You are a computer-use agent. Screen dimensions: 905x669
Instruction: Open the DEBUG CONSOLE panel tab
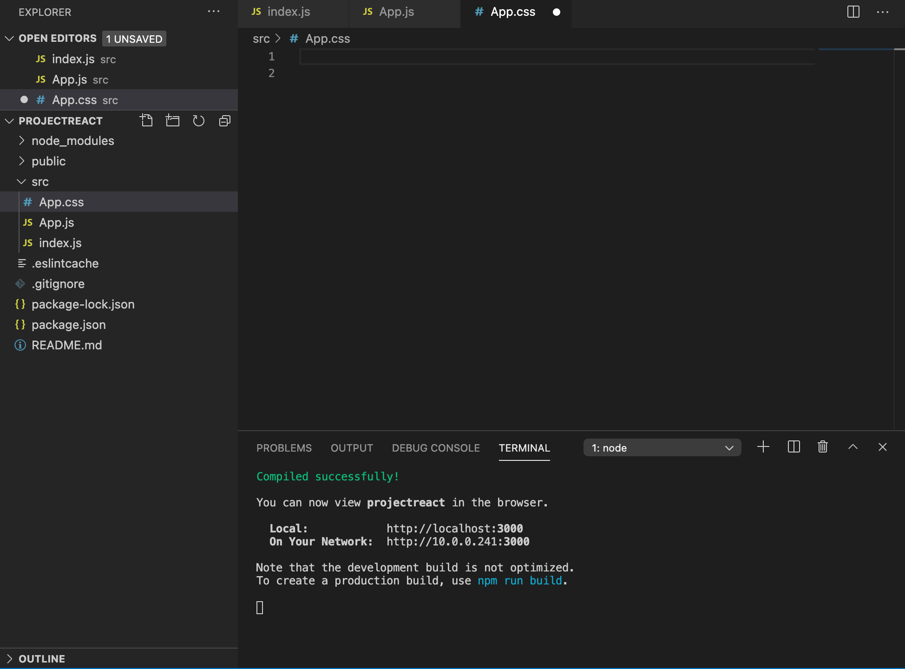(436, 448)
